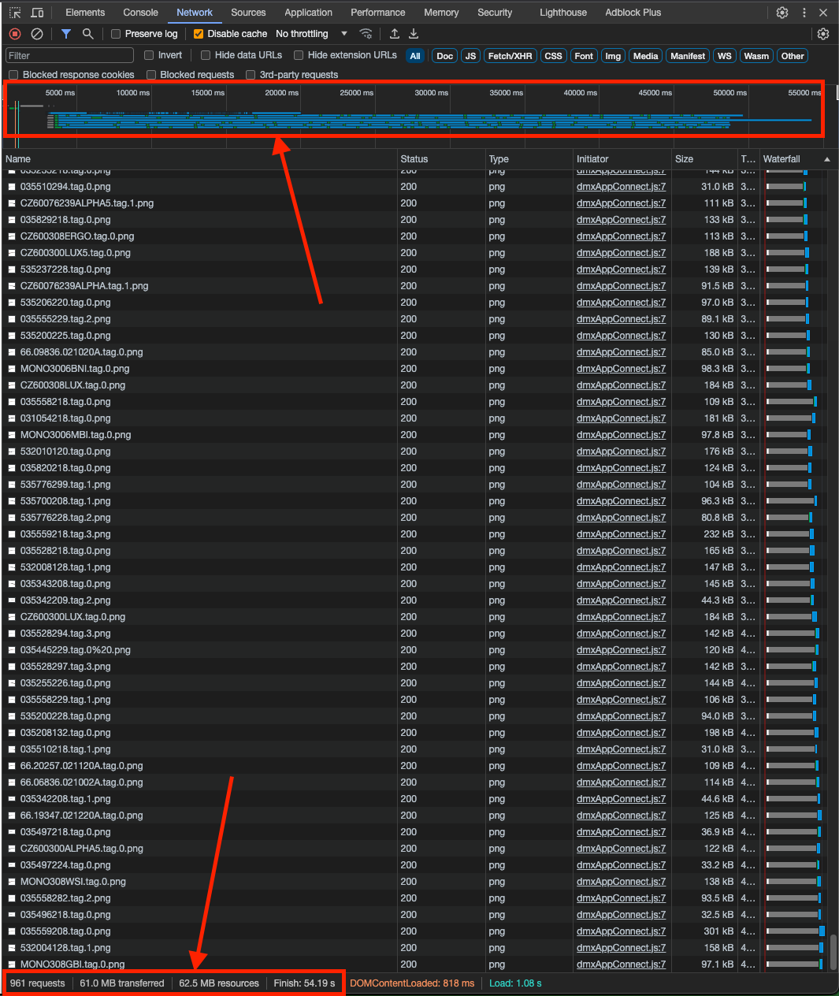Image resolution: width=839 pixels, height=996 pixels.
Task: Open DevTools settings gear icon
Action: [x=782, y=13]
